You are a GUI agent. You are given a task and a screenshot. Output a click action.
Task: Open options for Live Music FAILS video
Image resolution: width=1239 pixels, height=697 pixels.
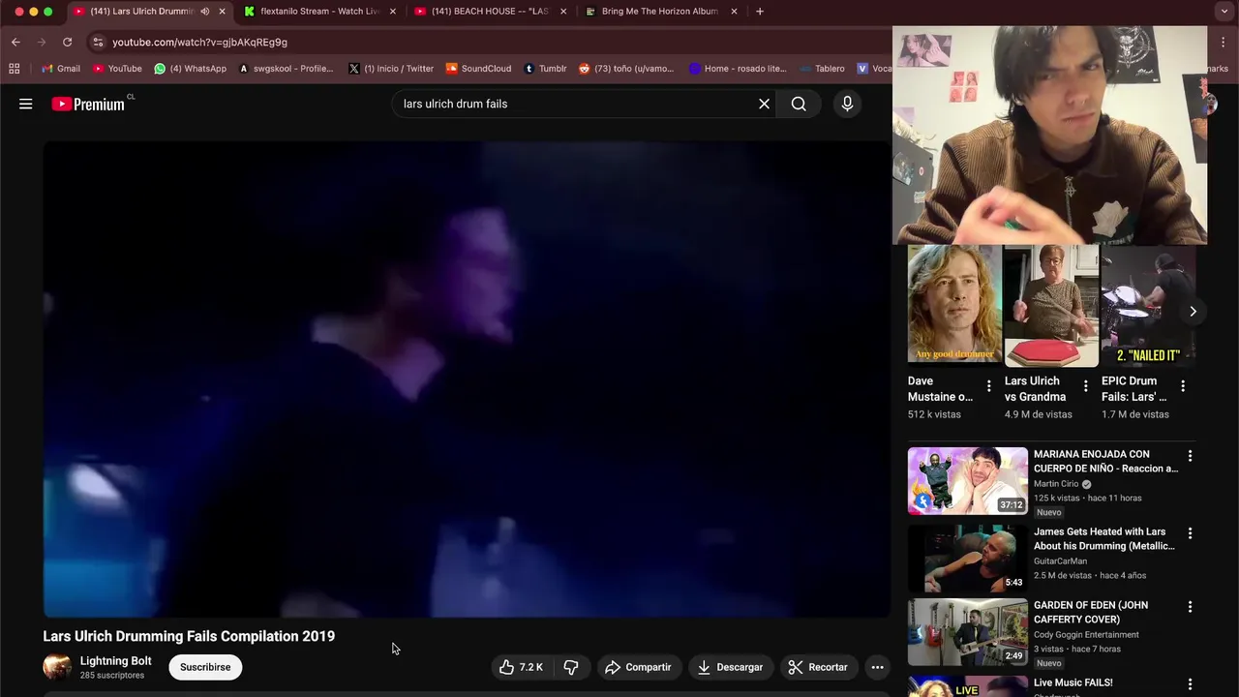(1190, 684)
